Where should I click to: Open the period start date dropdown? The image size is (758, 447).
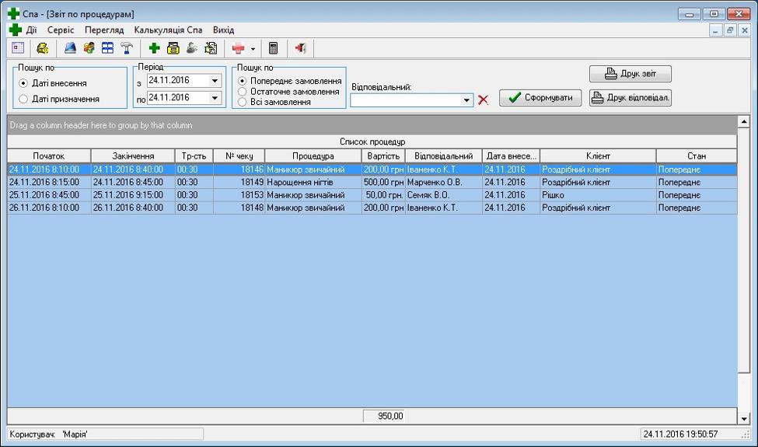(215, 81)
